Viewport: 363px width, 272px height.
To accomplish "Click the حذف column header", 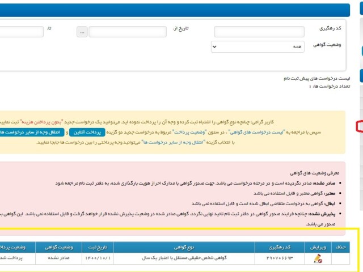I will [340, 248].
